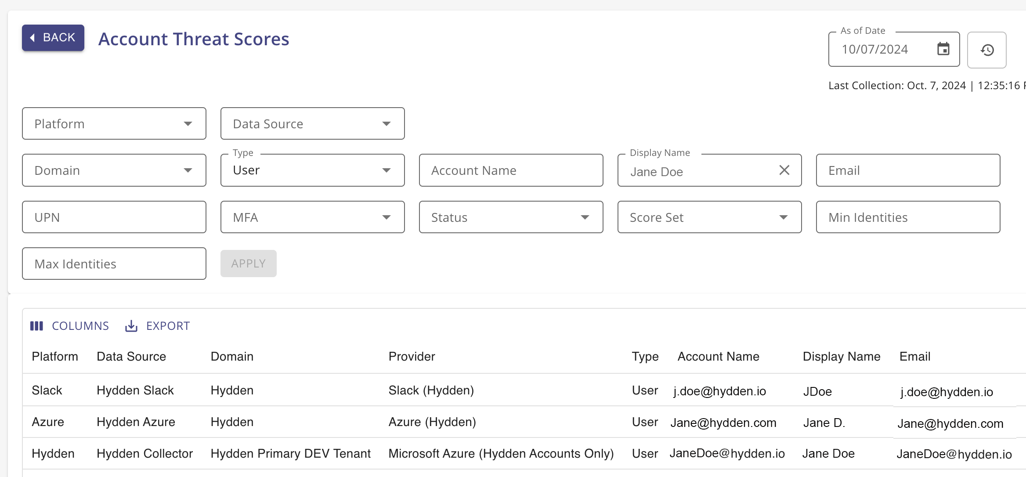The width and height of the screenshot is (1026, 477).
Task: Sort by Account Name column header
Action: [719, 356]
